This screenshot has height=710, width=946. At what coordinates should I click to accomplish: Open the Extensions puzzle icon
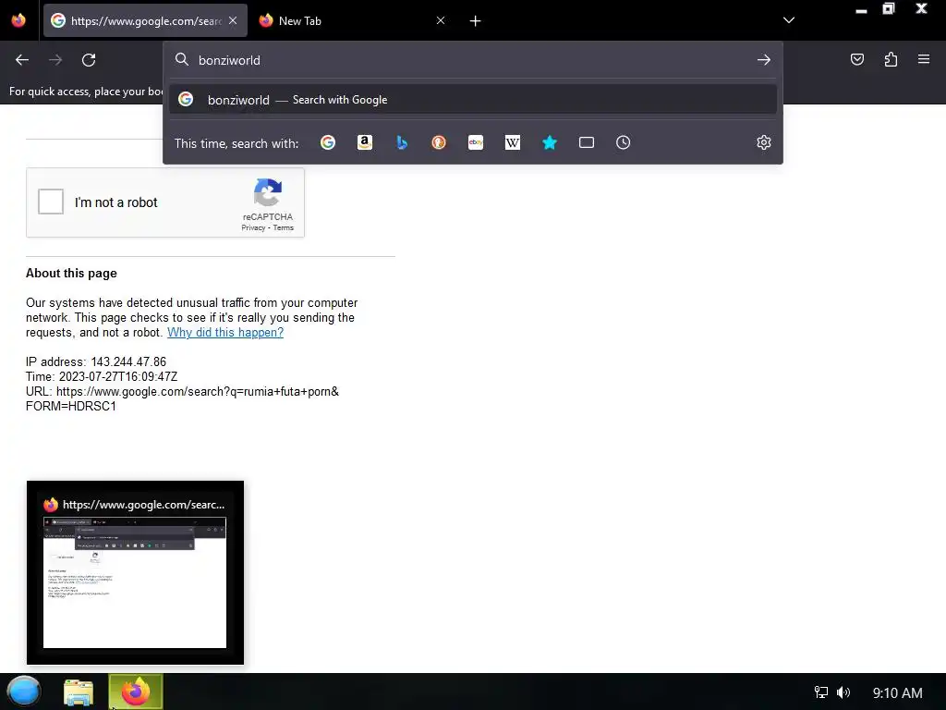click(x=891, y=59)
